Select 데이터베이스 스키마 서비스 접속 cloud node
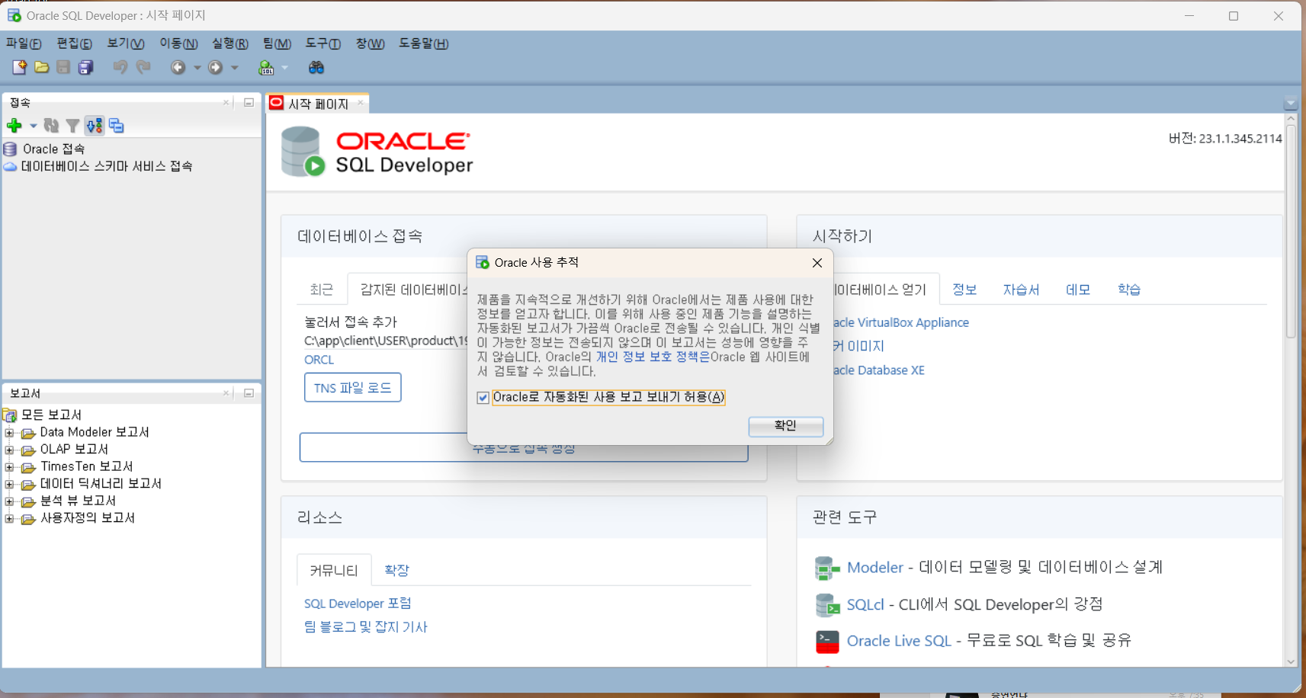This screenshot has height=698, width=1306. pyautogui.click(x=10, y=166)
